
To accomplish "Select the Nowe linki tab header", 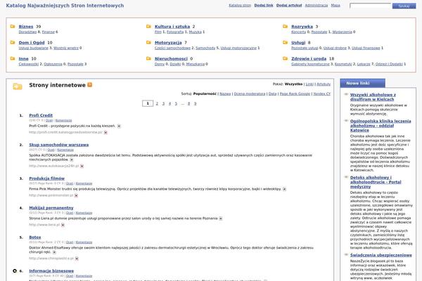I will (x=362, y=84).
